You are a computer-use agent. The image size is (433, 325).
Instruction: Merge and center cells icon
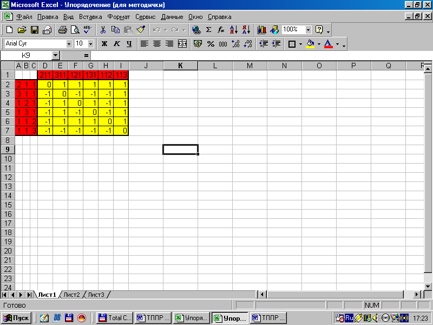(x=182, y=44)
